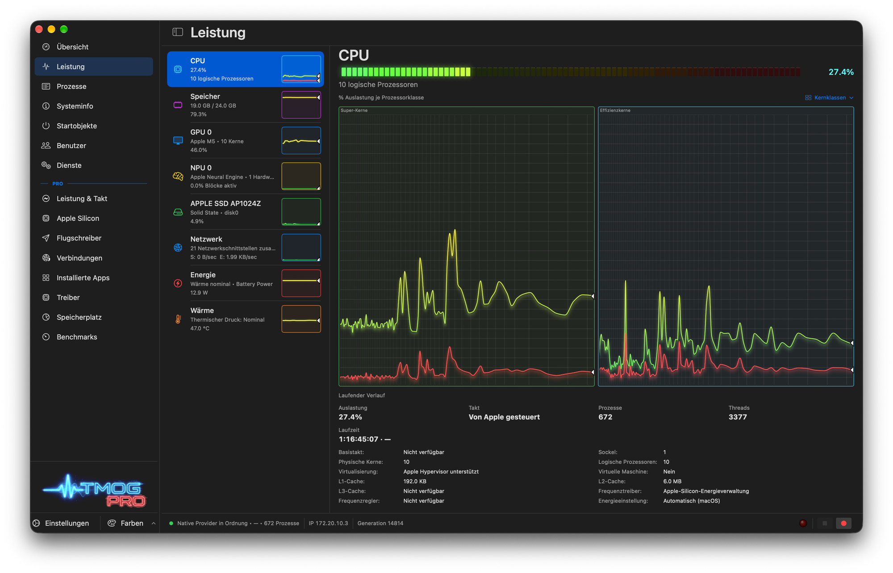893x573 pixels.
Task: Open Einstellungen at the bottom left
Action: [61, 523]
